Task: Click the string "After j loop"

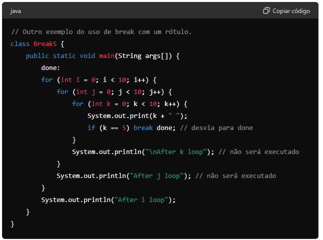Action: click(157, 175)
